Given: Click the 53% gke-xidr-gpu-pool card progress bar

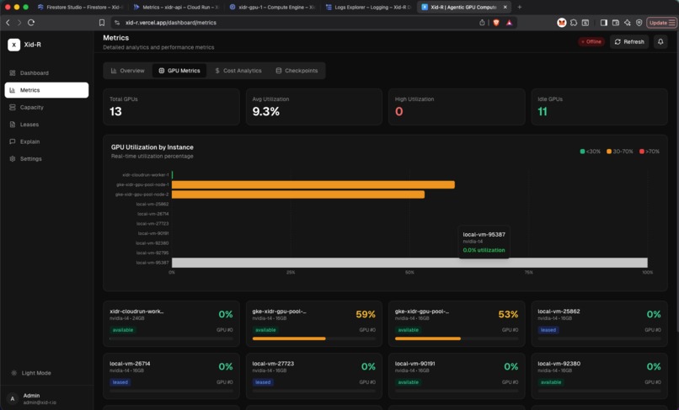Looking at the screenshot, I should coord(457,338).
